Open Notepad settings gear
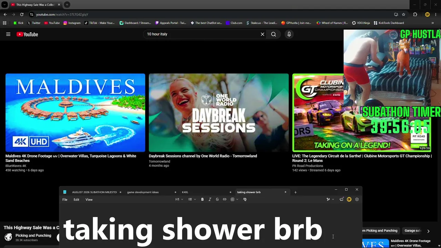Viewport: 441px width, 248px height. 357,199
